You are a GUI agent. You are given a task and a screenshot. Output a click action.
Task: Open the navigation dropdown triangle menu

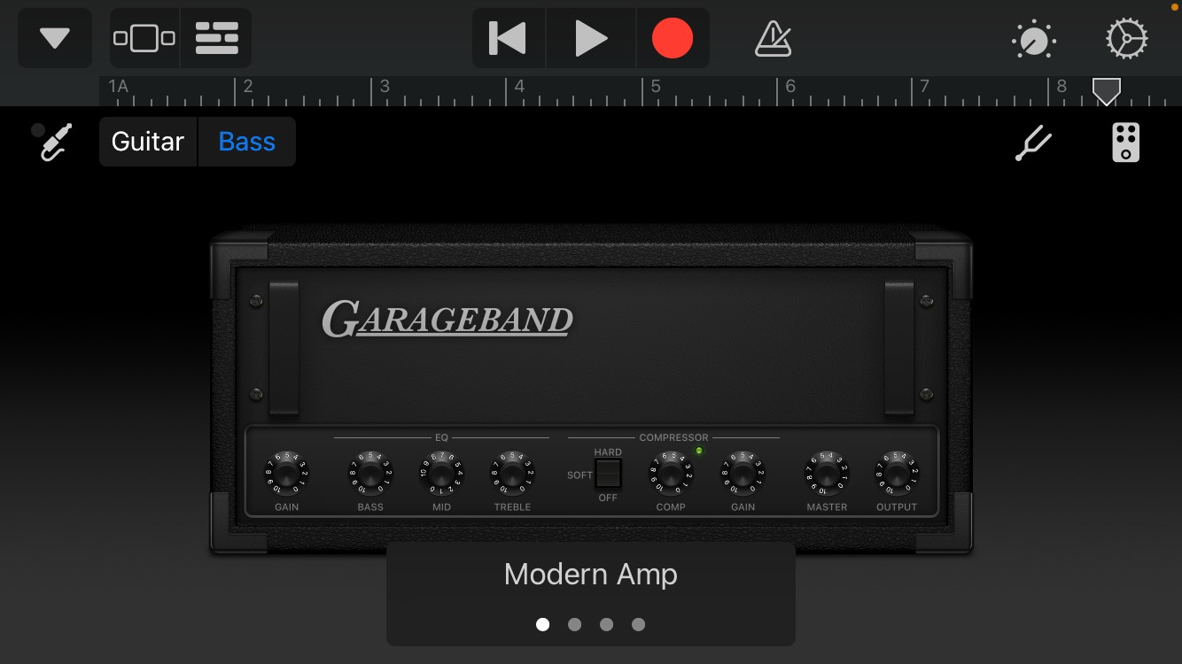[x=55, y=38]
